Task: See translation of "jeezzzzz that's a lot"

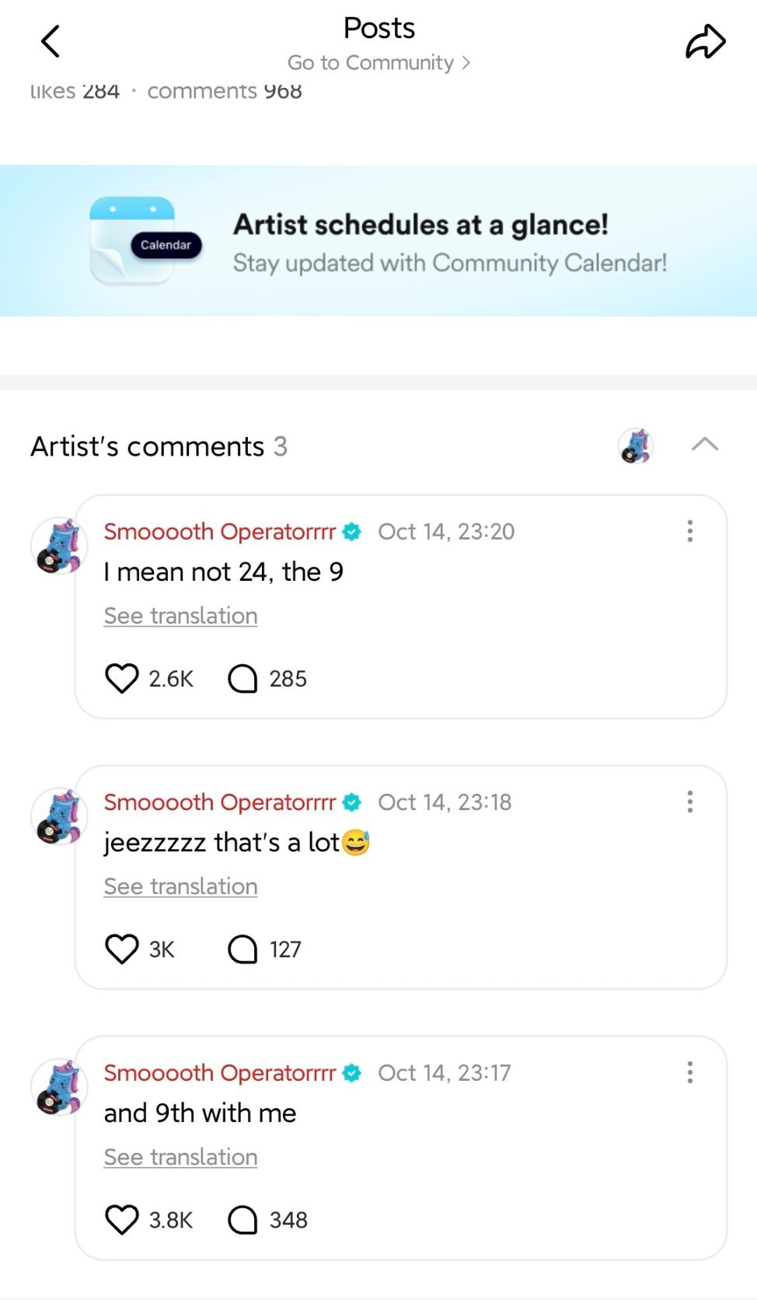Action: pyautogui.click(x=180, y=886)
